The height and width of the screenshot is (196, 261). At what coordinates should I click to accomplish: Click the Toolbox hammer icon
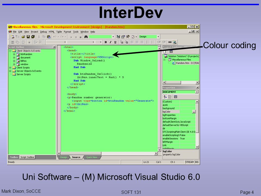pos(128,37)
